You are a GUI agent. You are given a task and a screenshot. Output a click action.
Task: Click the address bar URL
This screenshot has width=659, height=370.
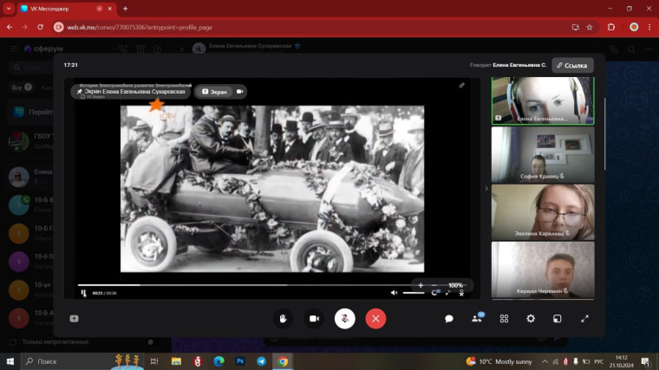coord(140,28)
